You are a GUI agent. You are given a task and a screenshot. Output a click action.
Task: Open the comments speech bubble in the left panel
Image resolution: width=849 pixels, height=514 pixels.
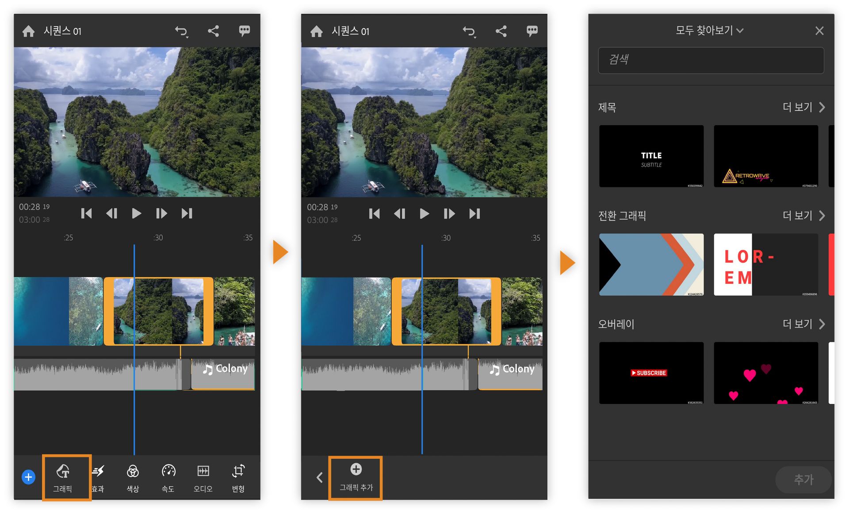(244, 30)
